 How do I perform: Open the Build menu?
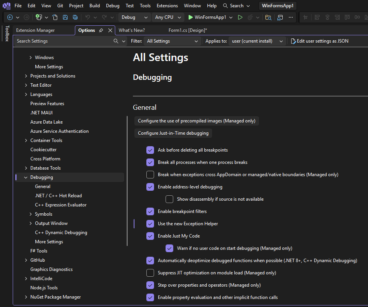(94, 6)
